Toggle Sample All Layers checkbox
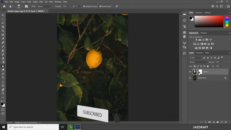231x130 pixels. pyautogui.click(x=84, y=6)
